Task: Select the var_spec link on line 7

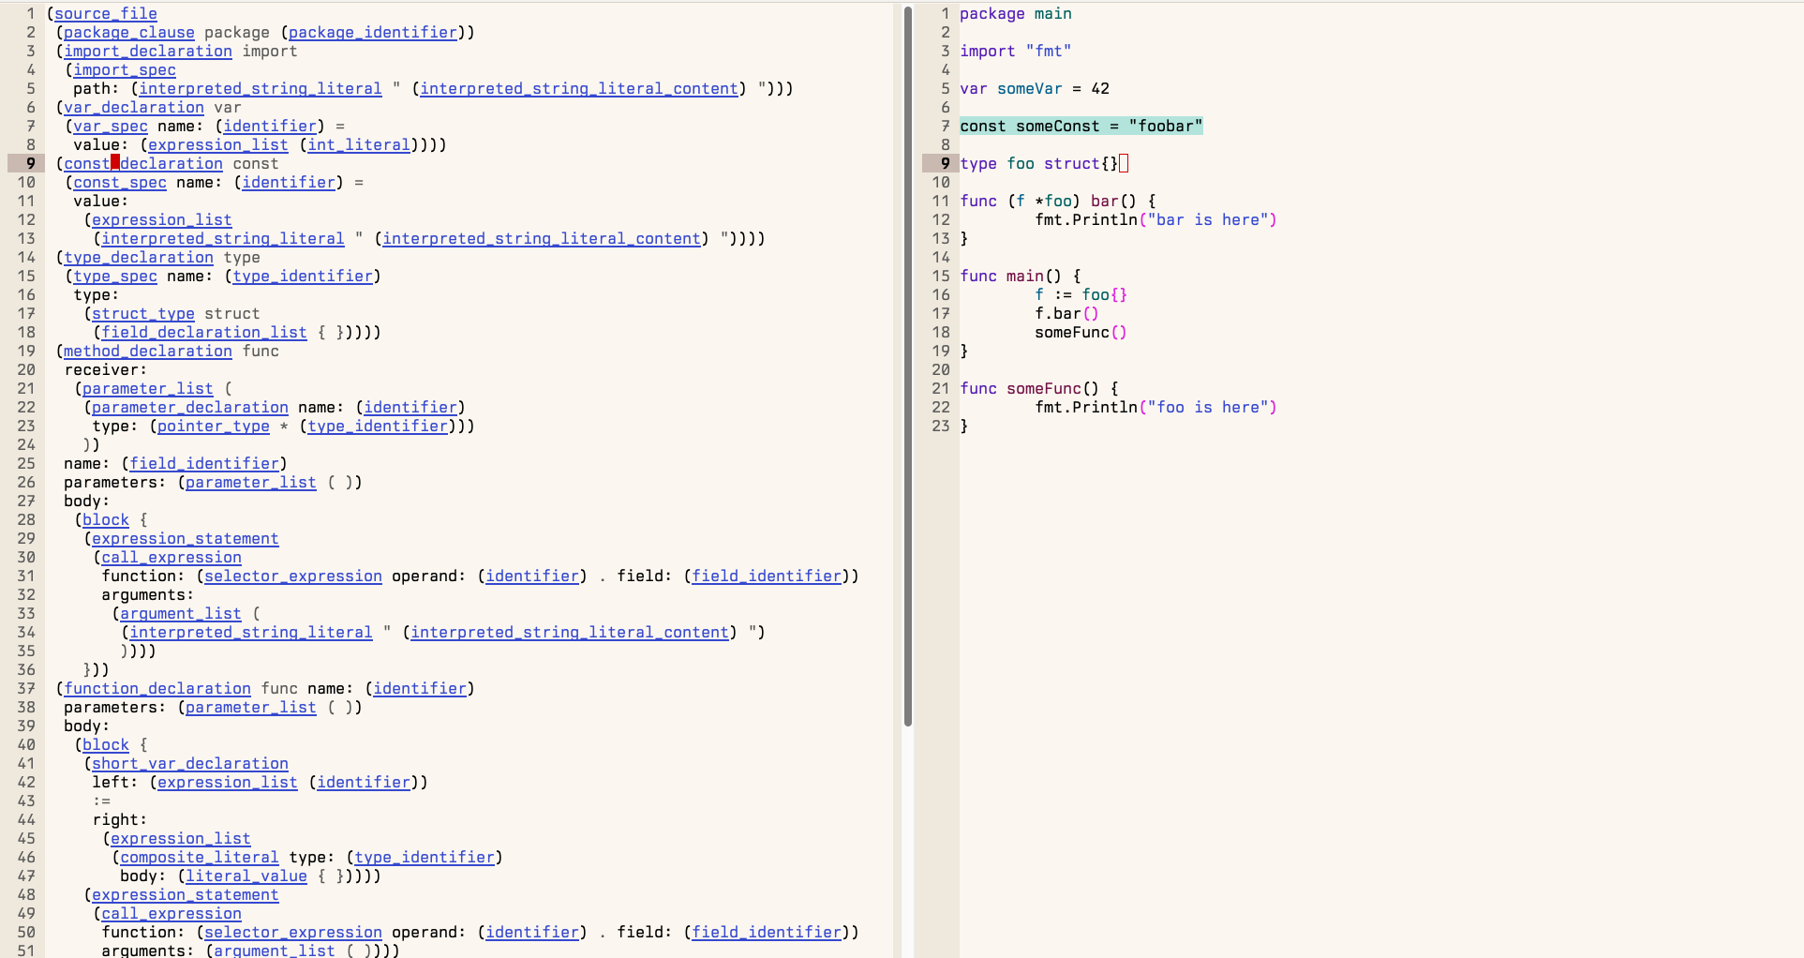Action: [x=111, y=127]
